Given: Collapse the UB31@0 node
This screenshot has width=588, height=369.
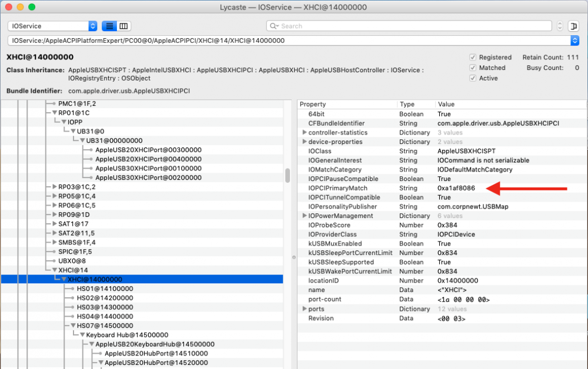Looking at the screenshot, I should pos(73,131).
